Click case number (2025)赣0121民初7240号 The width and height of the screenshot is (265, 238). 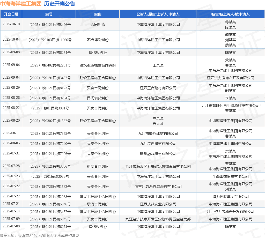click(50, 144)
